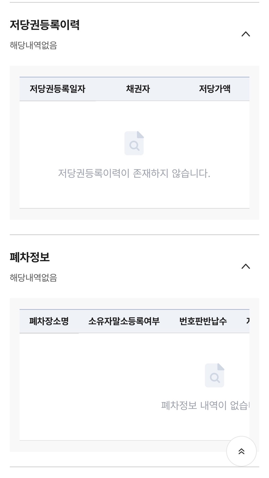
Task: Collapse the 폐차정보 section chevron
Action: pyautogui.click(x=246, y=266)
